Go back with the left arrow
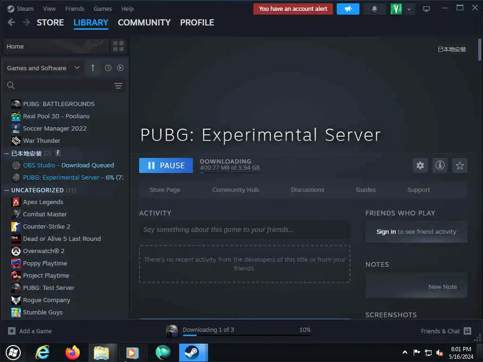The image size is (483, 362). 11,22
